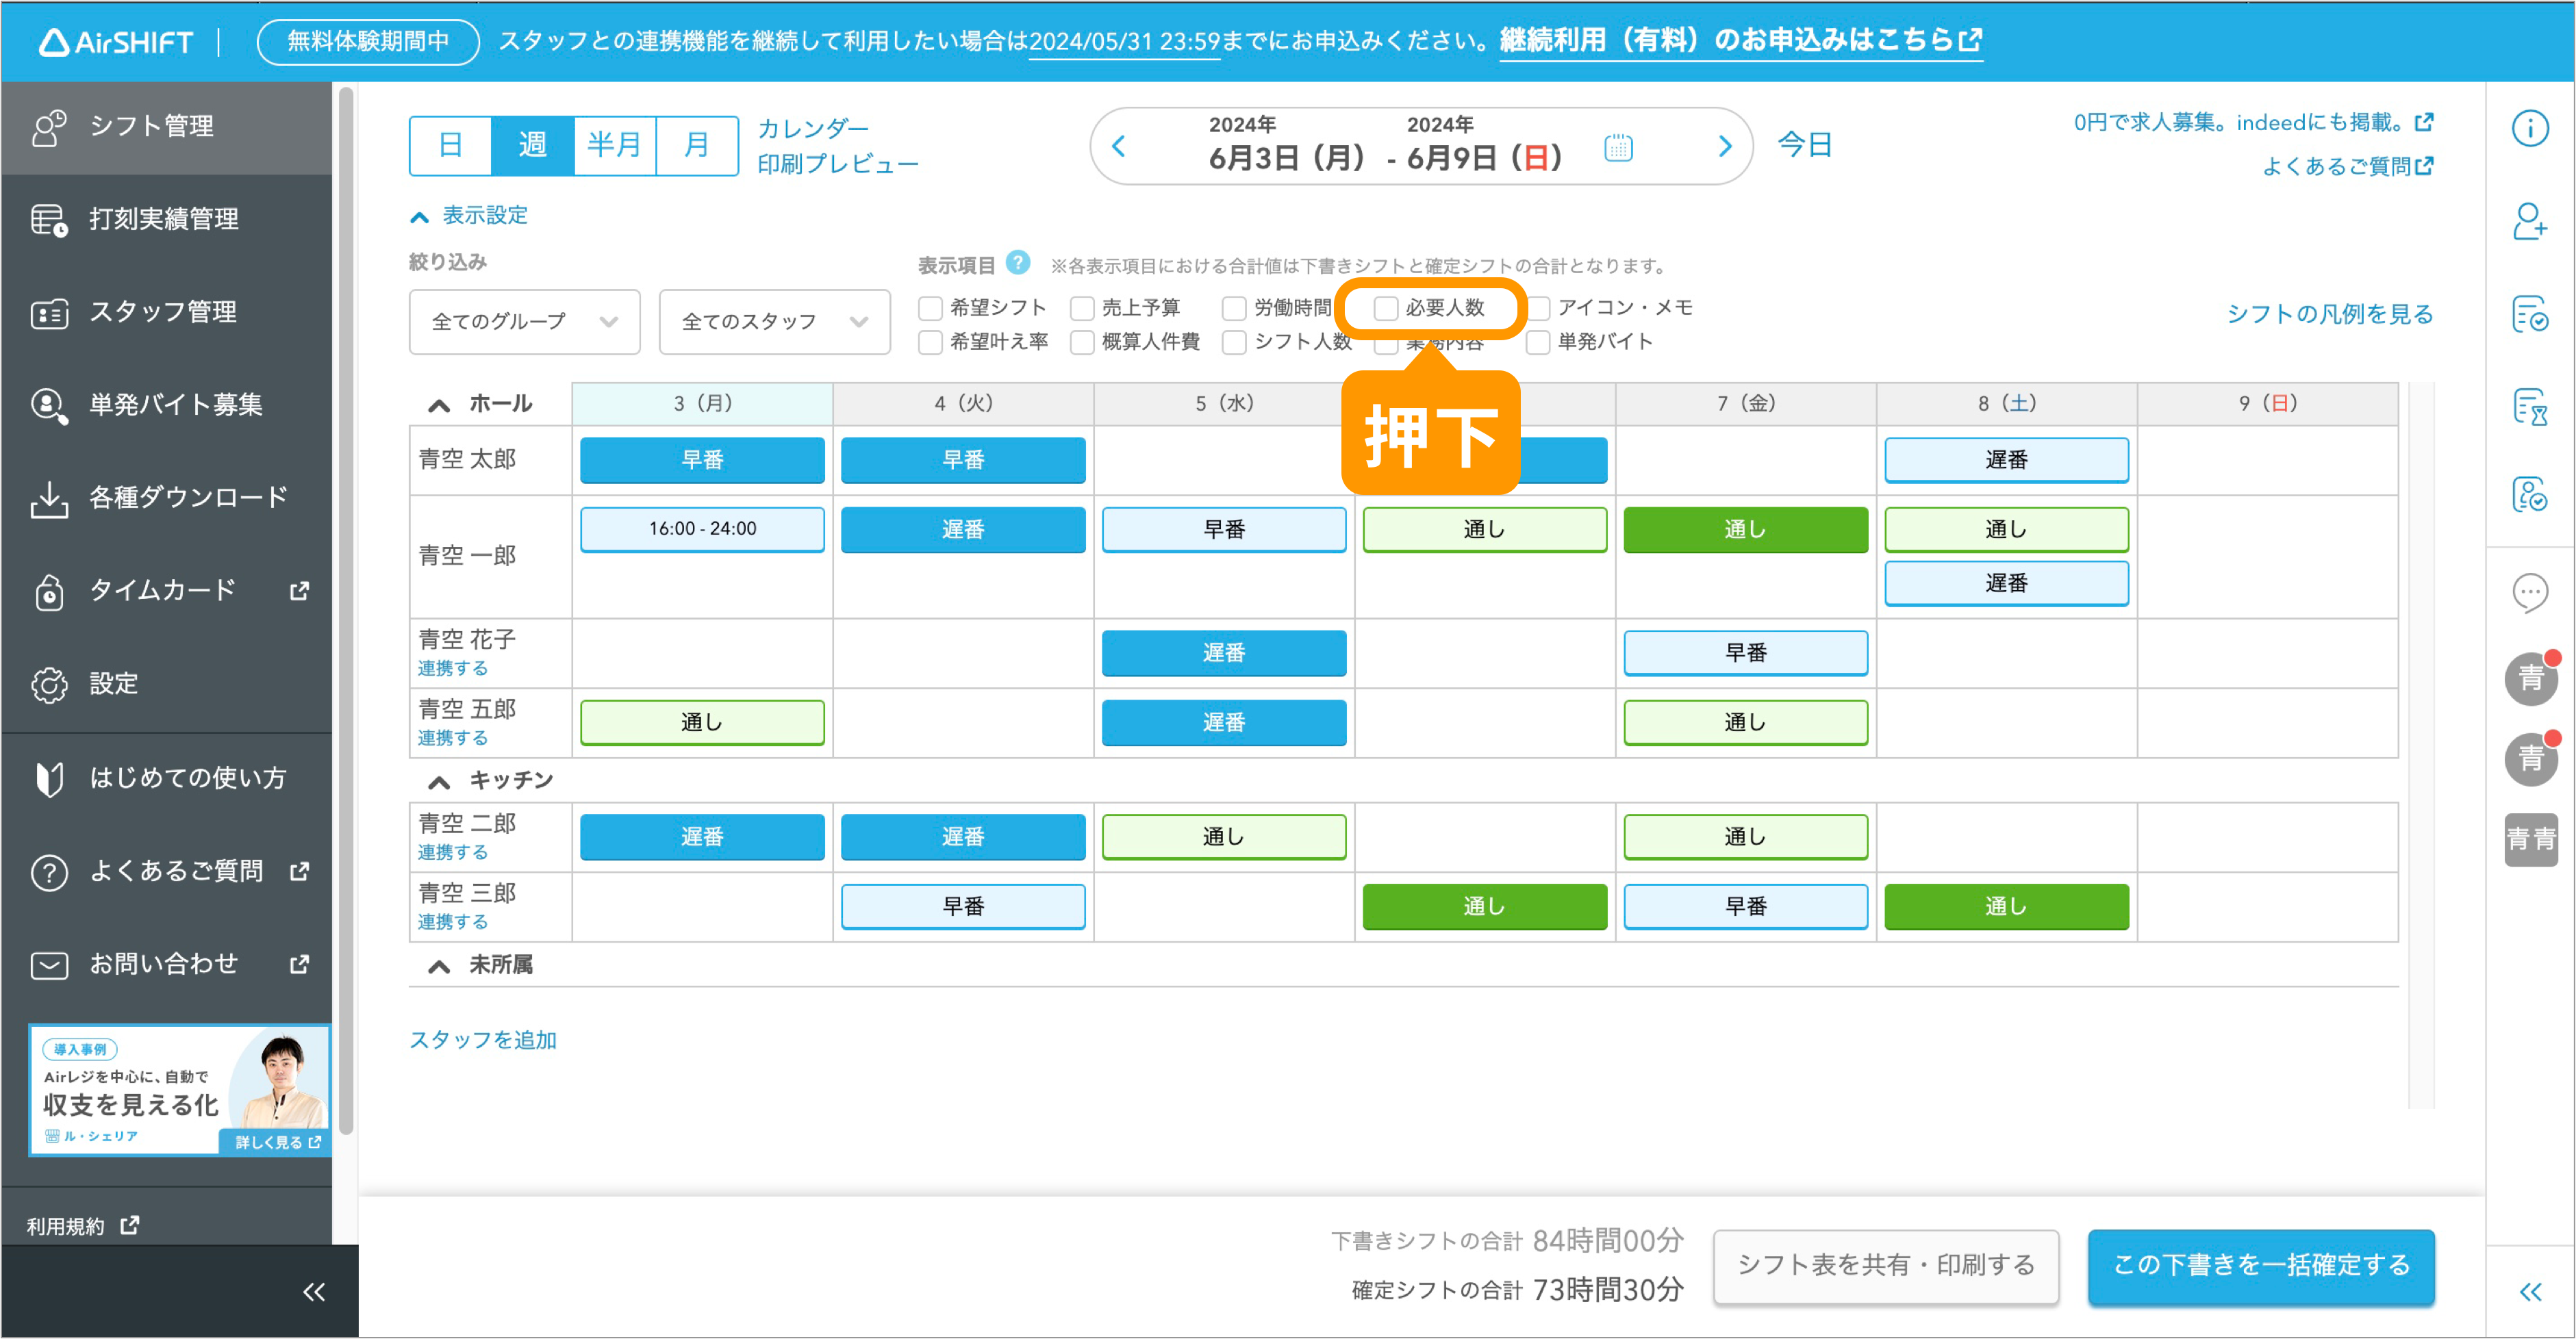
Task: Click この下書きを一括確定する button
Action: tap(2261, 1266)
